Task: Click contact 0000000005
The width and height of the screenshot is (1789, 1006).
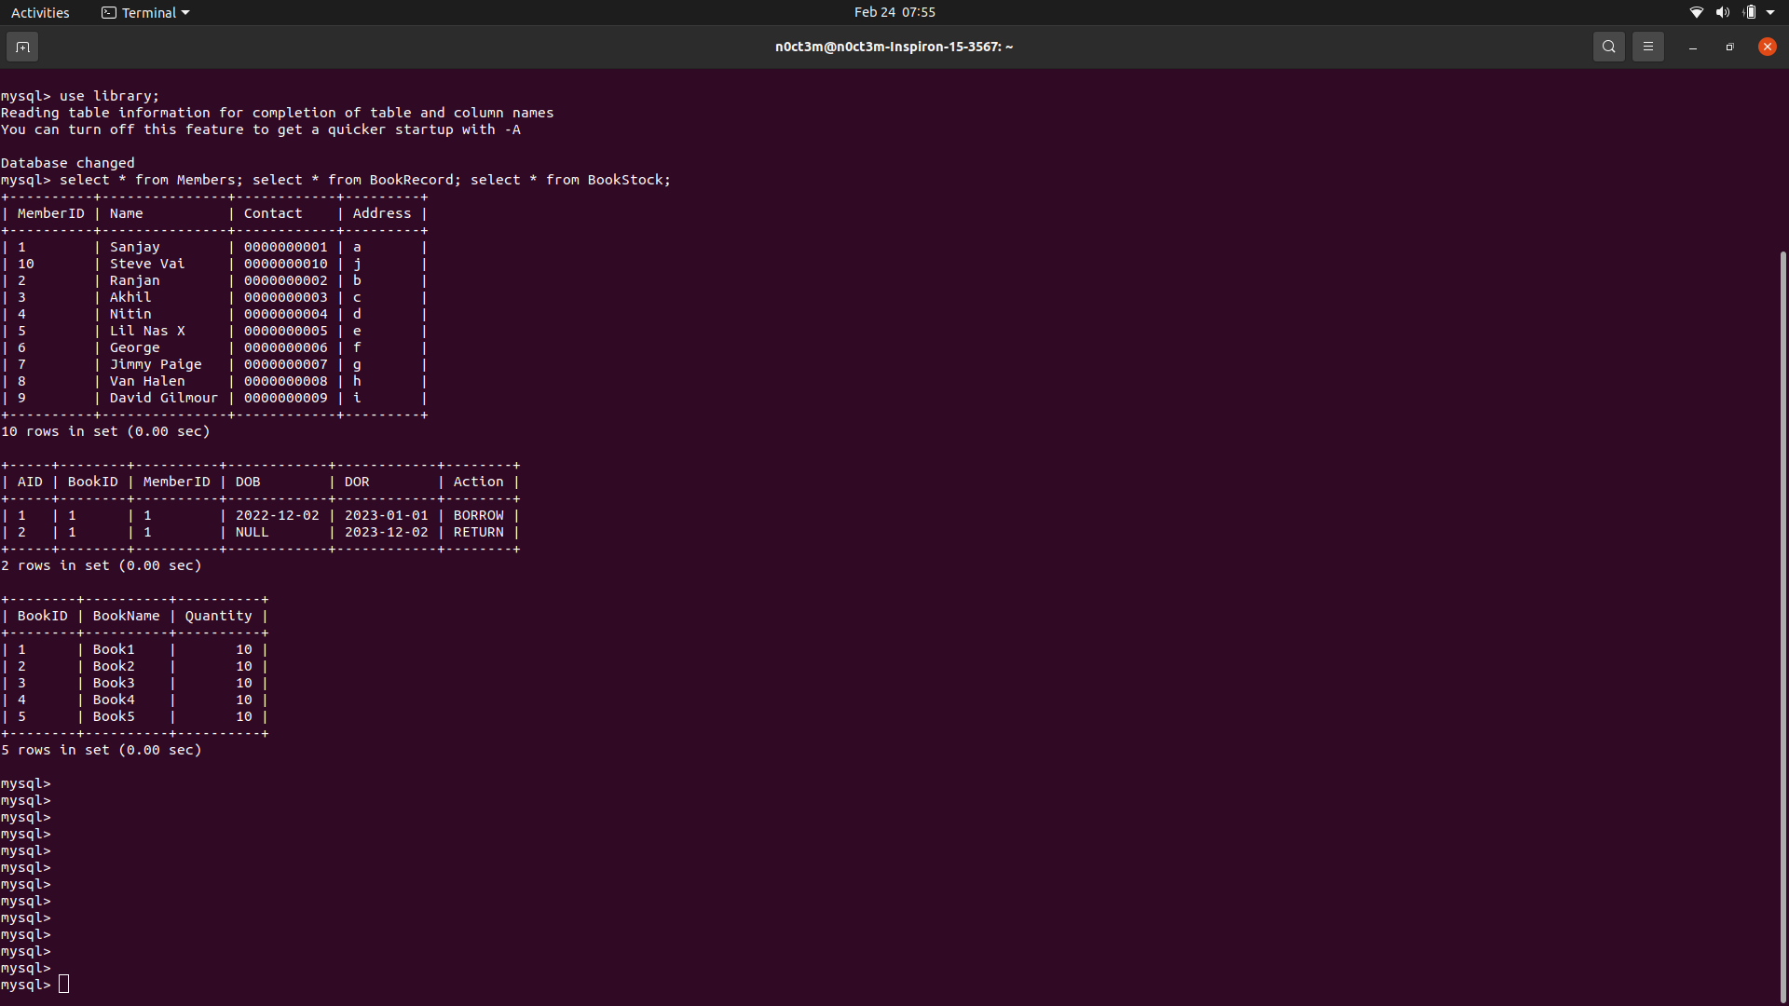Action: pos(286,331)
